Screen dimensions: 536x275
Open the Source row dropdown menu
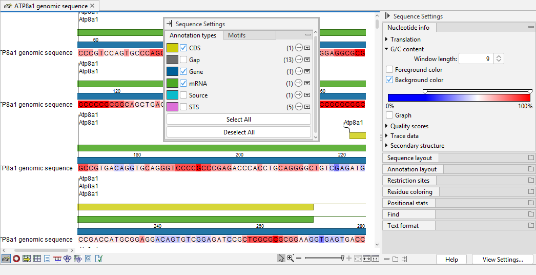[x=307, y=95]
